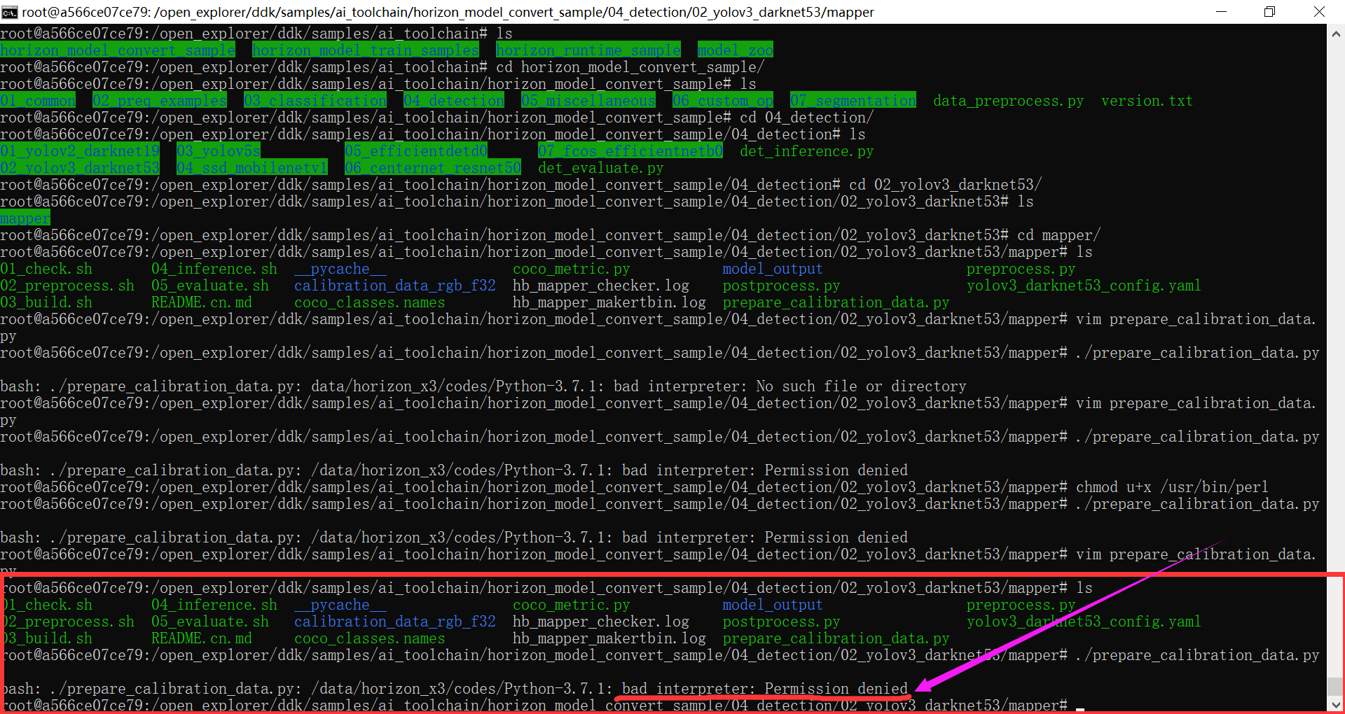1345x714 pixels.
Task: Minimize the terminal window
Action: pyautogui.click(x=1221, y=12)
